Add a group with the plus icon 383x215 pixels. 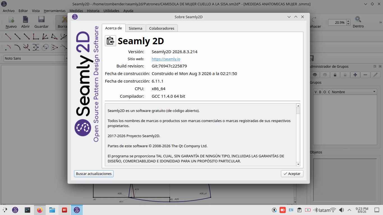355,75
